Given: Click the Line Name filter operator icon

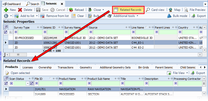Looking at the screenshot, I should [x=134, y=32].
